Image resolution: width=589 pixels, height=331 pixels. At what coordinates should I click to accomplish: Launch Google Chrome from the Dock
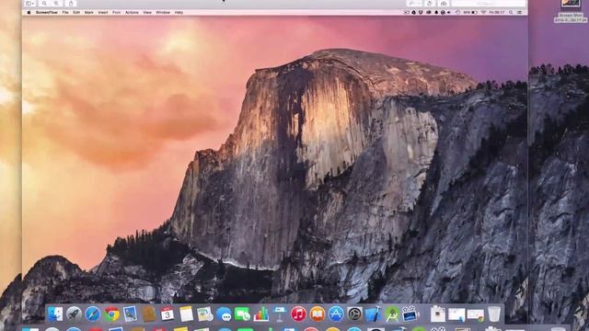(x=111, y=314)
